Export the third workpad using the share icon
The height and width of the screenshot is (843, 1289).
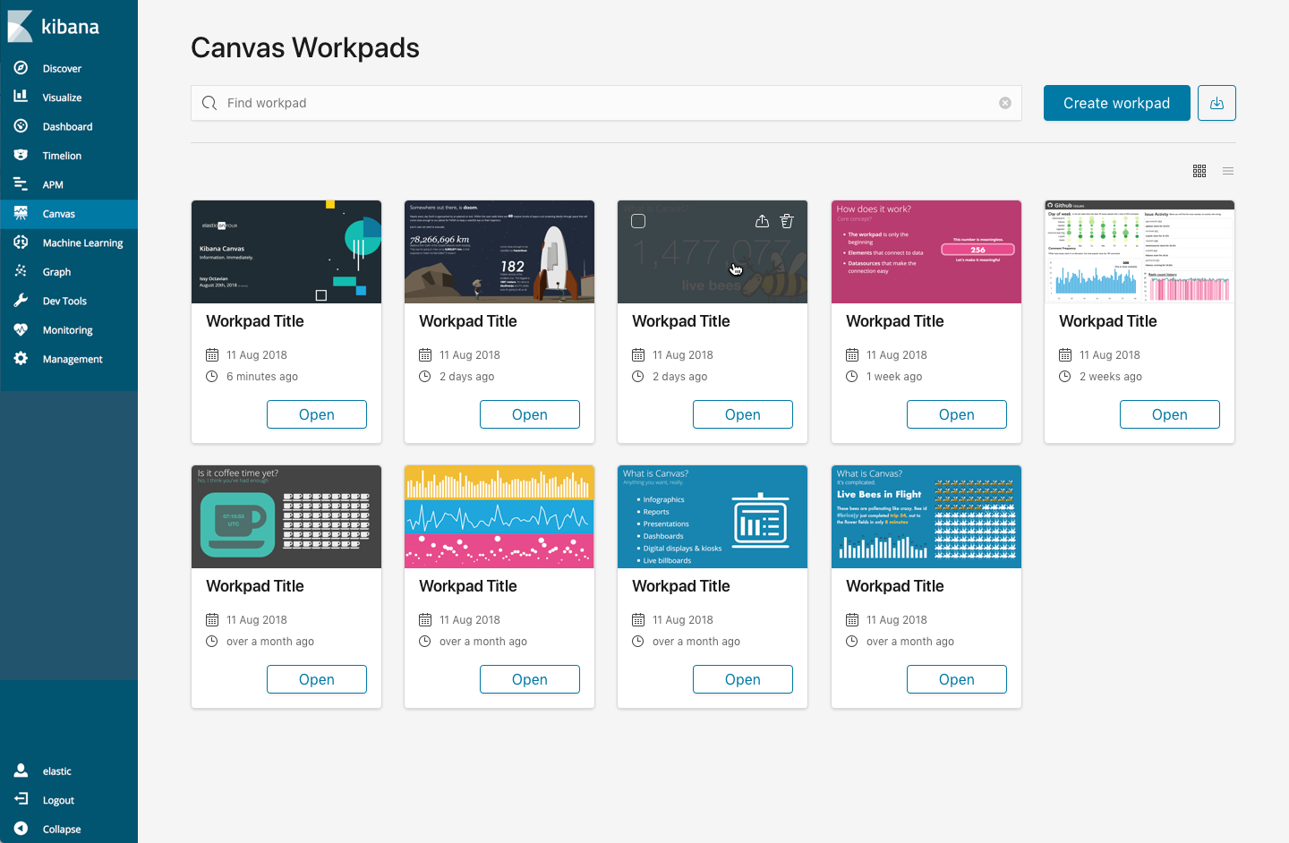[x=762, y=220]
